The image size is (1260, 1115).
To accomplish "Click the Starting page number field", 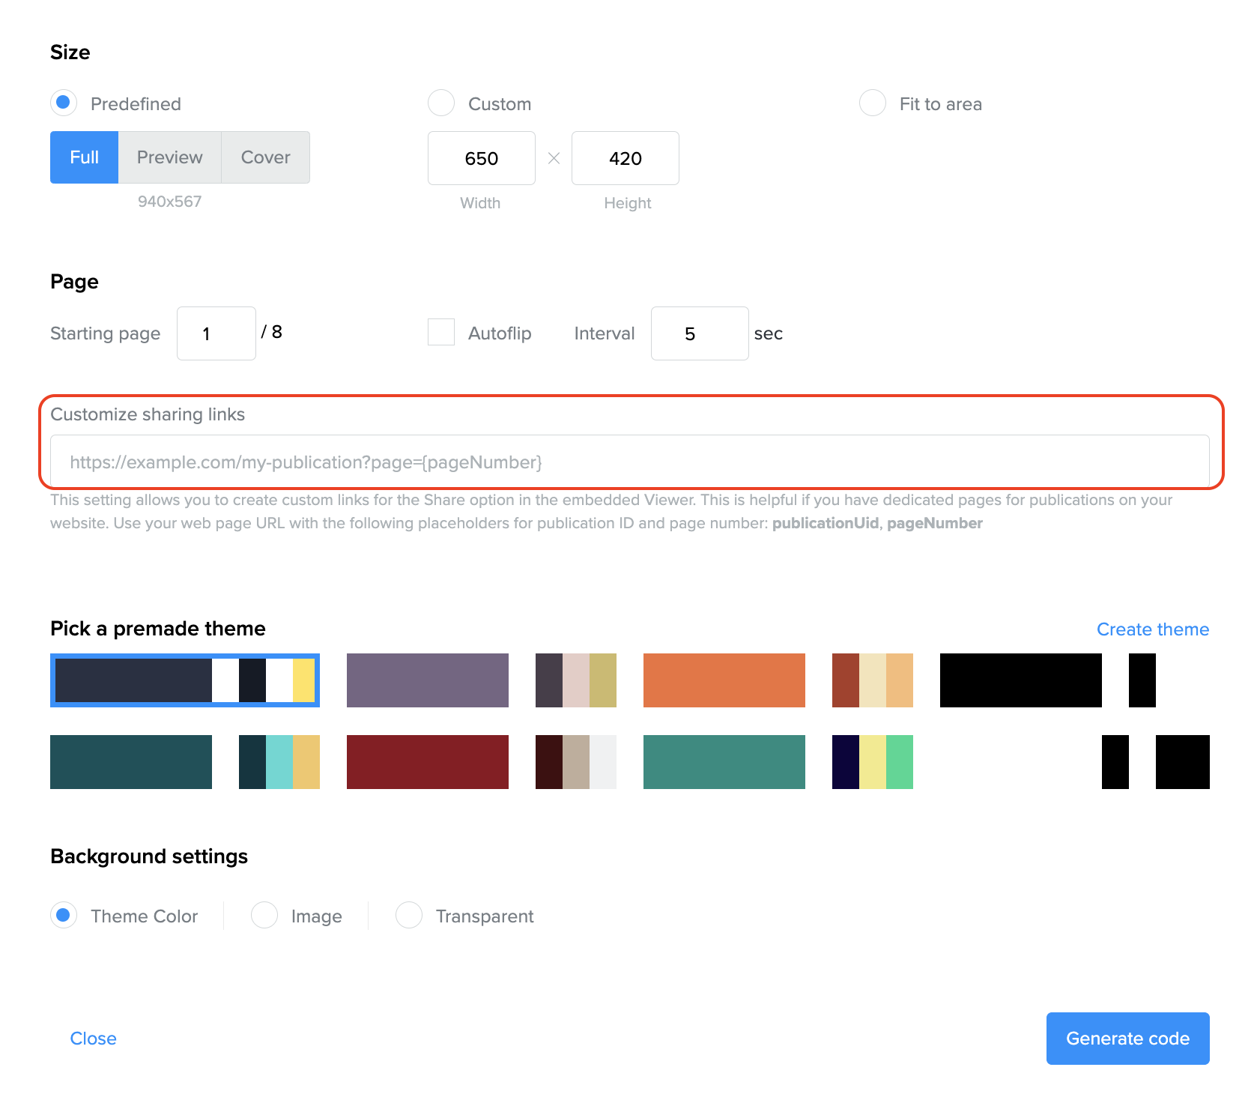I will pos(216,333).
